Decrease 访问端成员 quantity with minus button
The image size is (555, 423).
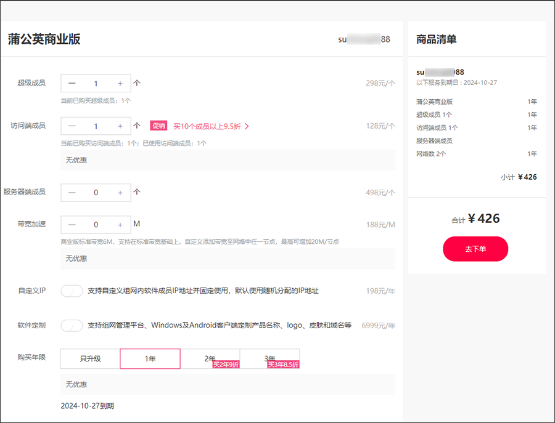72,126
